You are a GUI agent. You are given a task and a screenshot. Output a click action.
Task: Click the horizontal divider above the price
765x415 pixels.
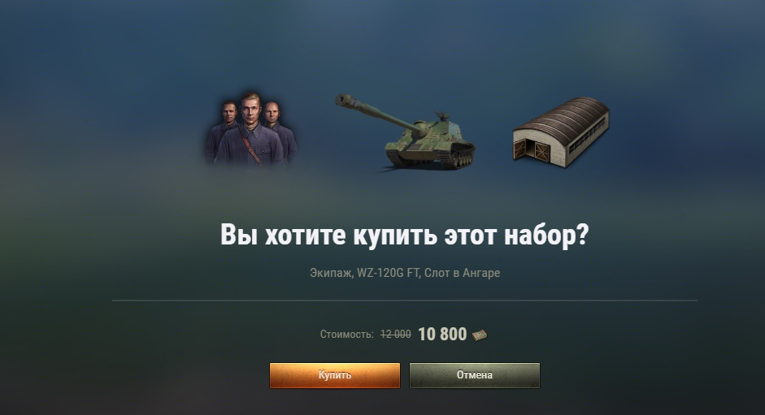[405, 300]
